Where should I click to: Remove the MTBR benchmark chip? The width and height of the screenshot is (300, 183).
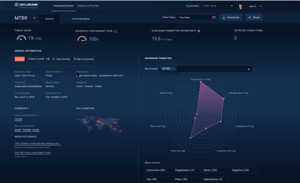coord(173,69)
